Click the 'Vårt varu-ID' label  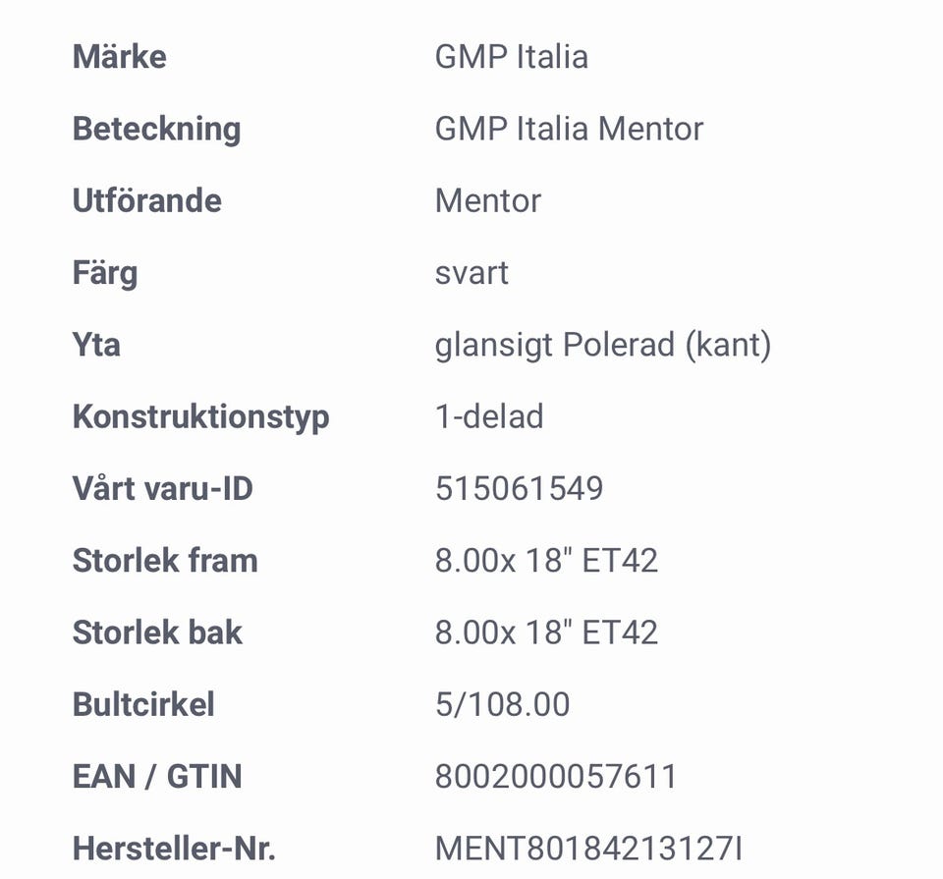click(x=162, y=488)
